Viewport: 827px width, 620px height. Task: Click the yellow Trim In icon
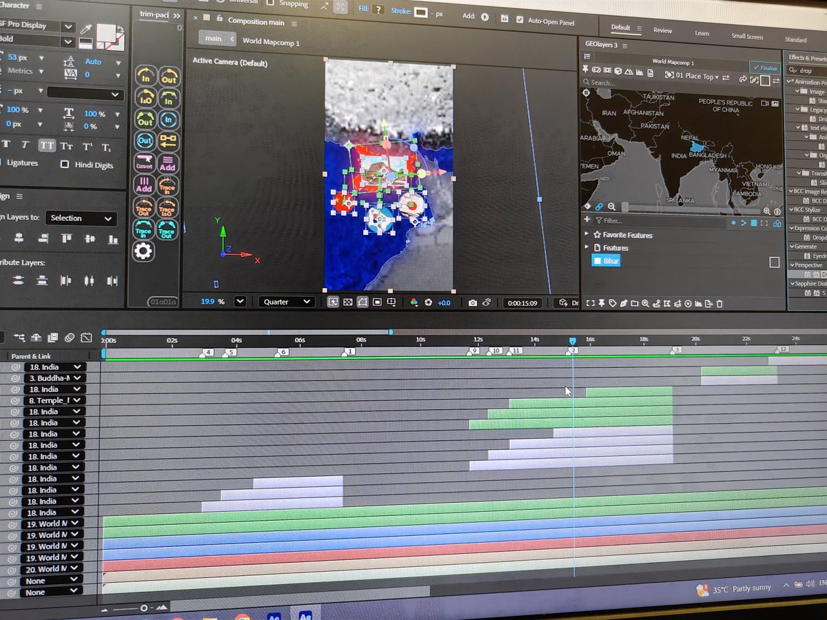145,77
